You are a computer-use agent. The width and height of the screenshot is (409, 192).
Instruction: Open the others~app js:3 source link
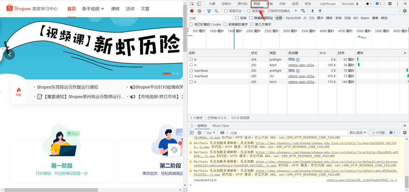[x=362, y=180]
